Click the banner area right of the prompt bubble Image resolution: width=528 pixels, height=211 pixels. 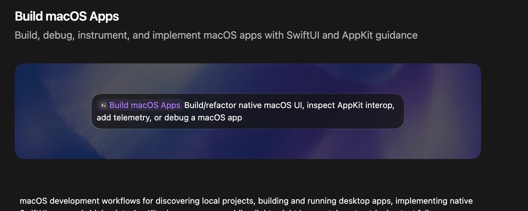pos(442,111)
